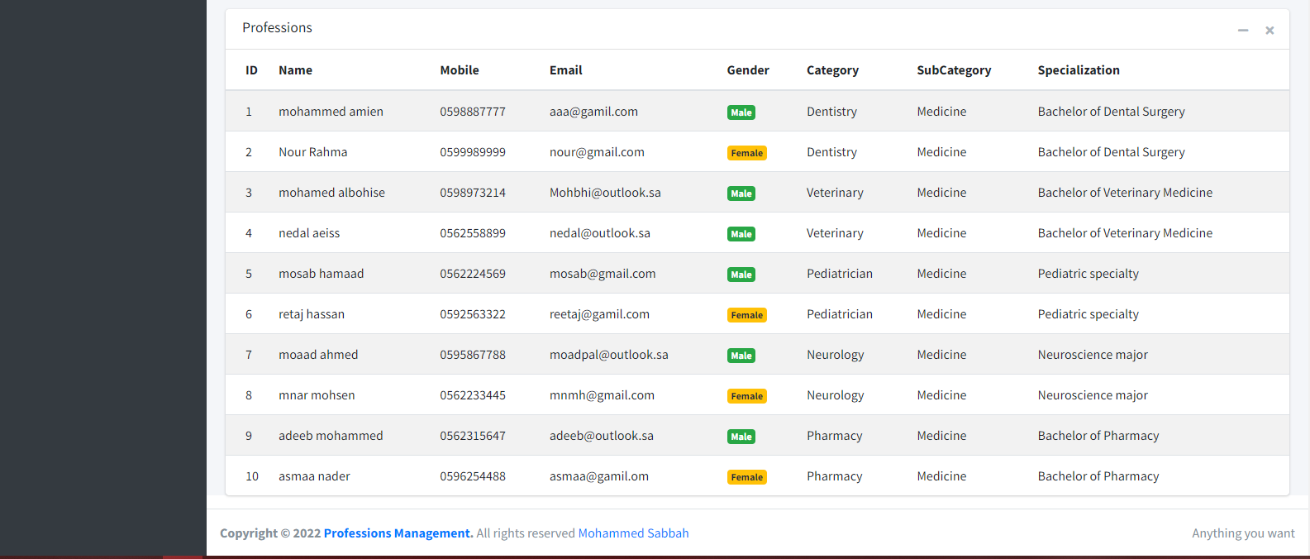Click the Email column header
Screen dimensions: 1310x559
565,70
